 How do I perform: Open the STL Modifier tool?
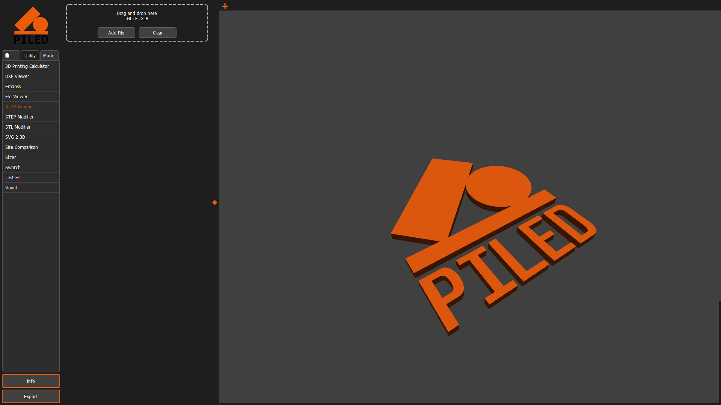tap(18, 127)
